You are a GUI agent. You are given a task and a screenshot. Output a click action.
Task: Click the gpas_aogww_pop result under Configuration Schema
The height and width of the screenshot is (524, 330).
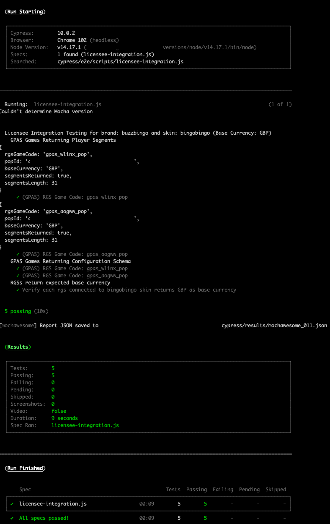72,275
